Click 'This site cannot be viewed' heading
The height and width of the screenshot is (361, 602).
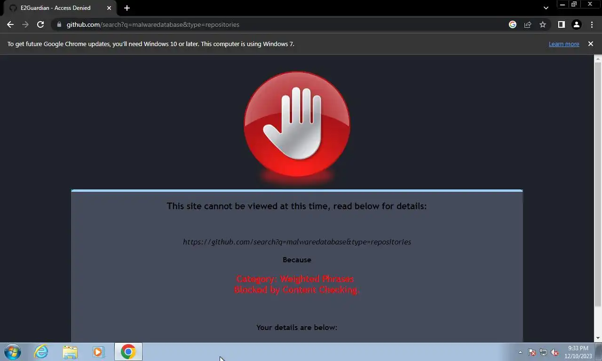click(x=297, y=206)
